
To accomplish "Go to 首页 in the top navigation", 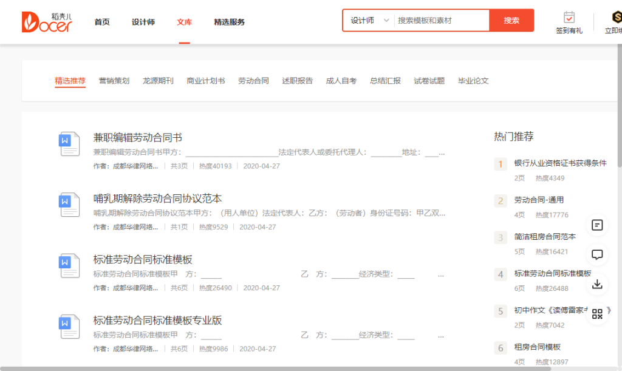I will 102,22.
